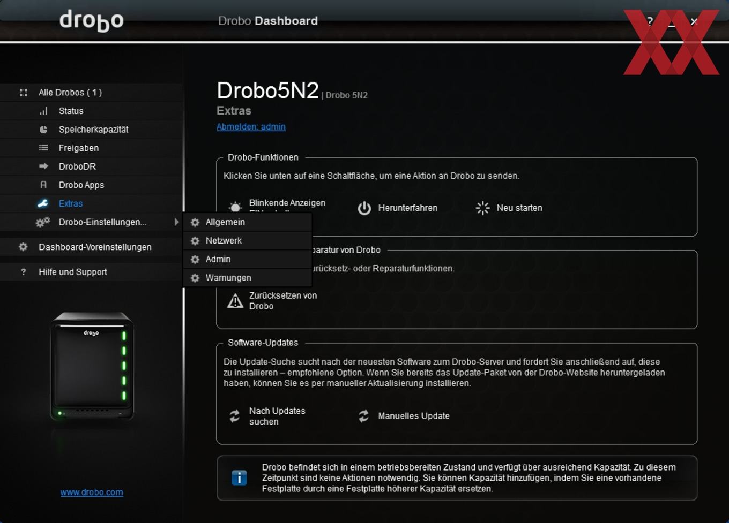Click the drobo logo in header
This screenshot has width=729, height=523.
91,20
